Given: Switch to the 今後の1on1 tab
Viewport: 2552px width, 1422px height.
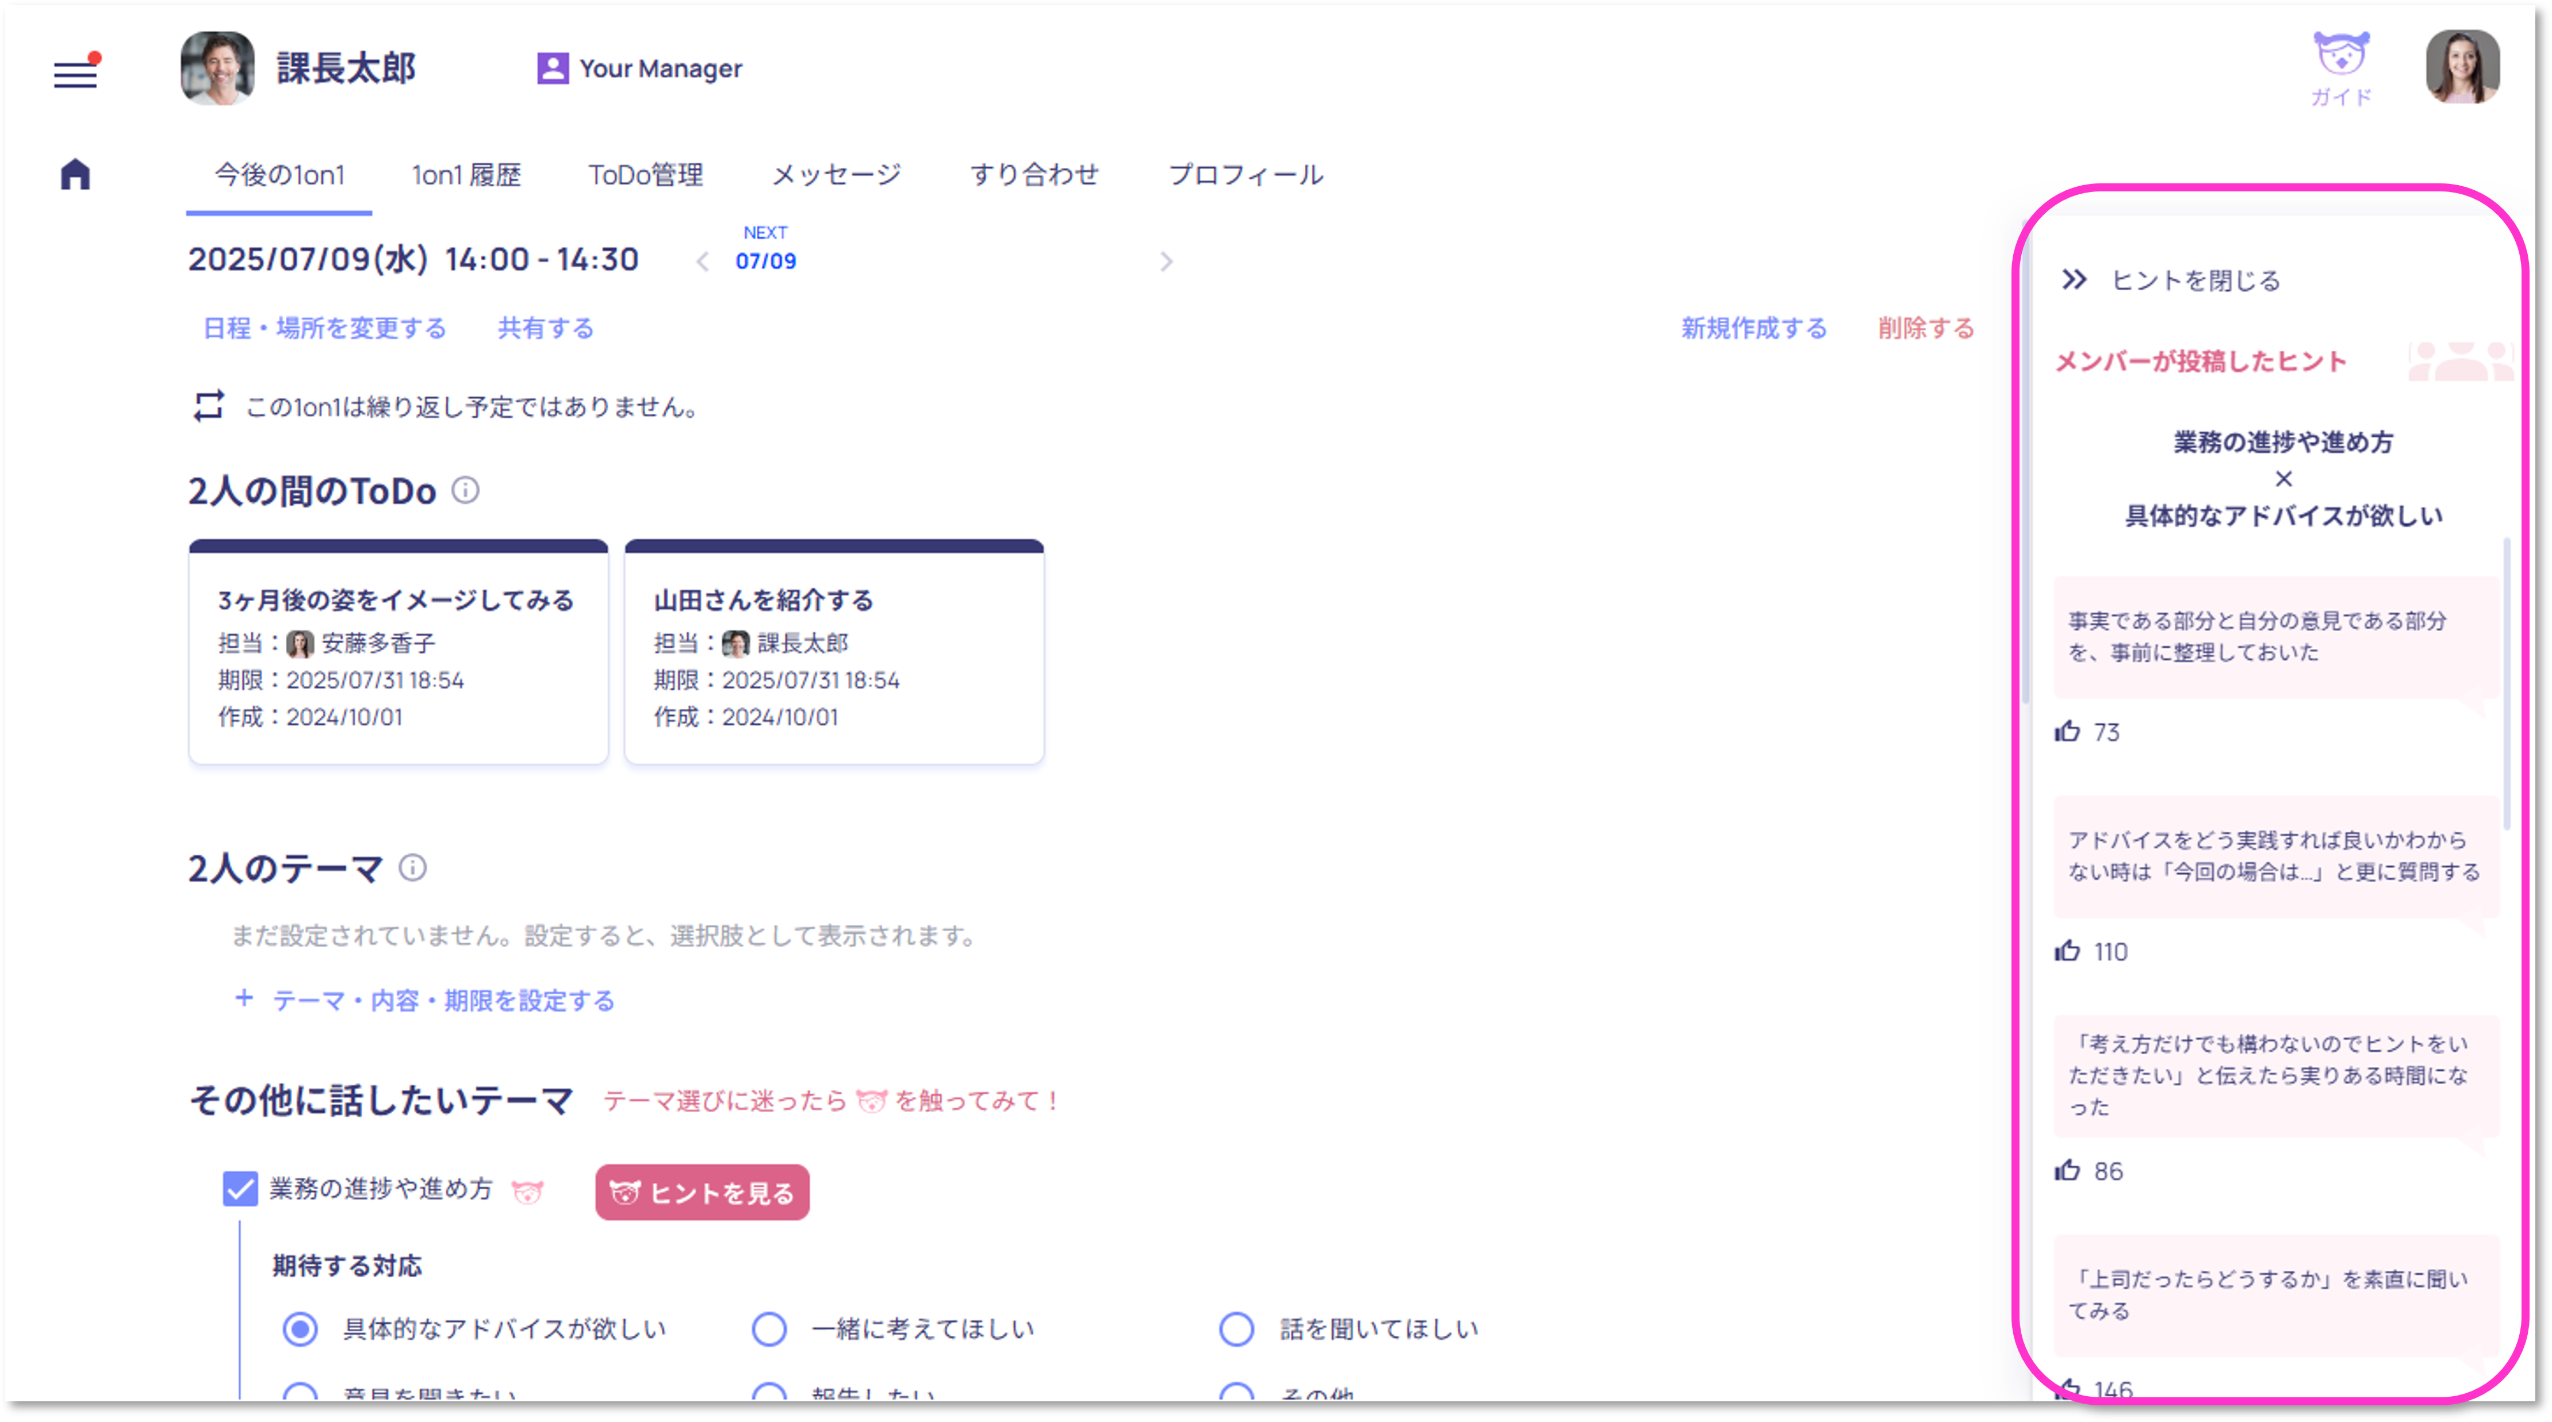Looking at the screenshot, I should [x=279, y=175].
